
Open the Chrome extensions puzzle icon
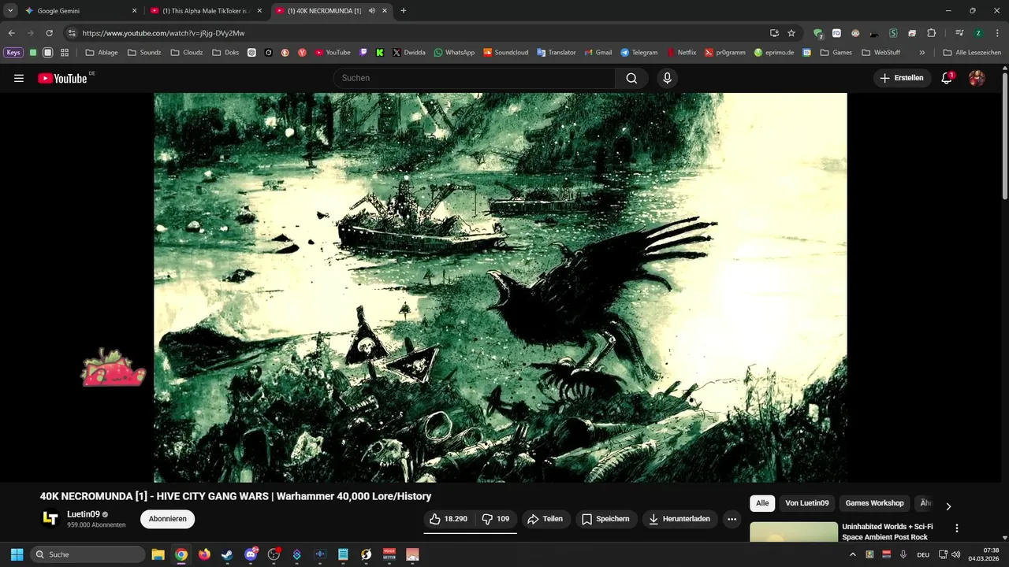pos(931,33)
